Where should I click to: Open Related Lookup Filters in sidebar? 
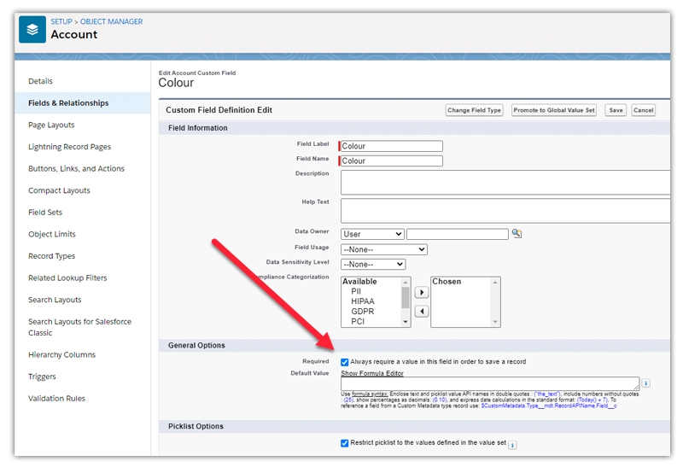point(67,277)
